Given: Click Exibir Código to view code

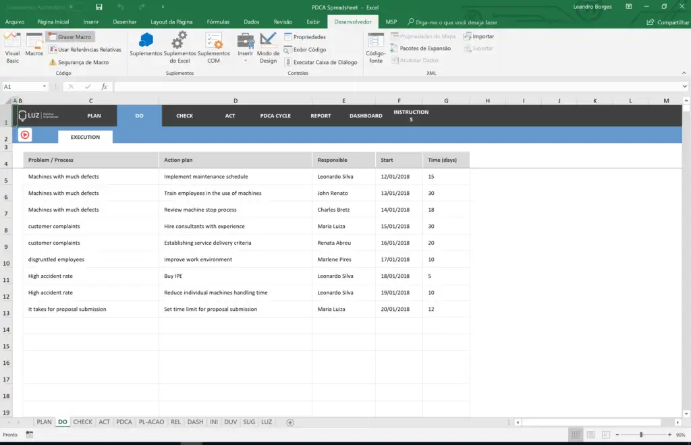Looking at the screenshot, I should (305, 50).
